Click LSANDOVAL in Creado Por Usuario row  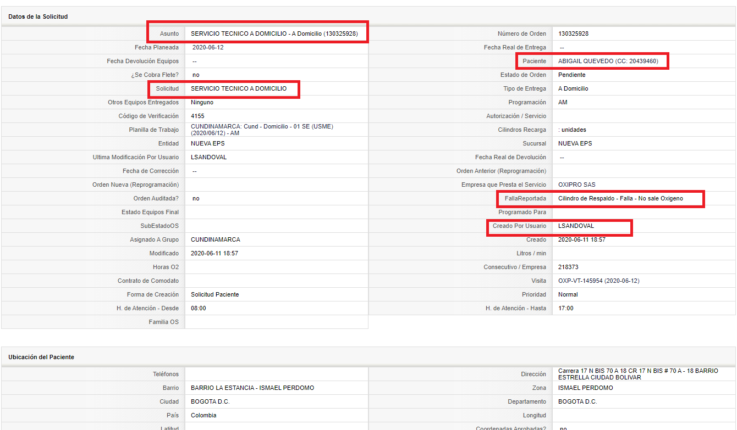point(576,226)
